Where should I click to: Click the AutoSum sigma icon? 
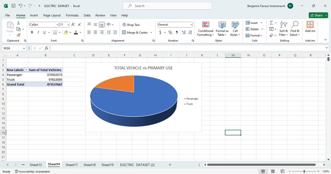271,23
